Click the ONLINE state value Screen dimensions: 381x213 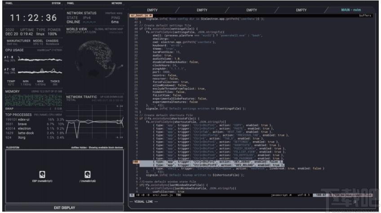(x=73, y=22)
